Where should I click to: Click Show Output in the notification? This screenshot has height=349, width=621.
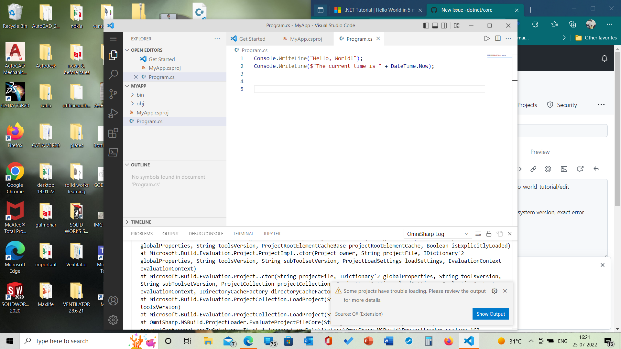(x=490, y=314)
